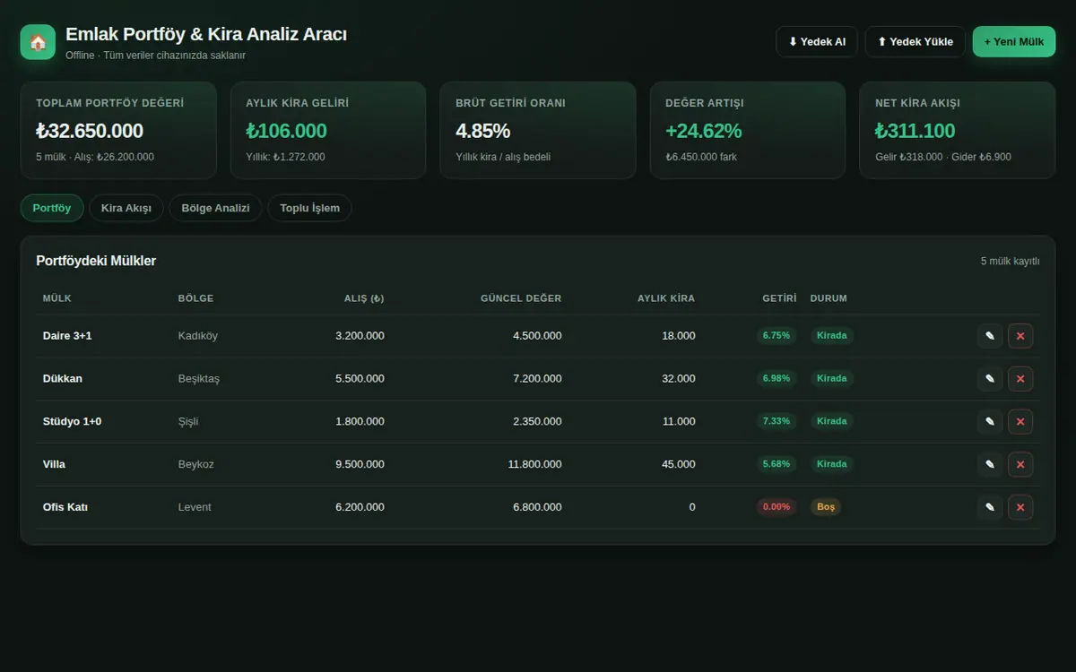Click the Boş status badge
Viewport: 1076px width, 672px height.
(826, 507)
